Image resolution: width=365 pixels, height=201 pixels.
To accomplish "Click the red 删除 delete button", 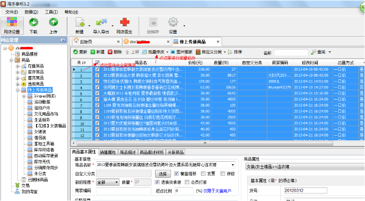I will pos(115,52).
